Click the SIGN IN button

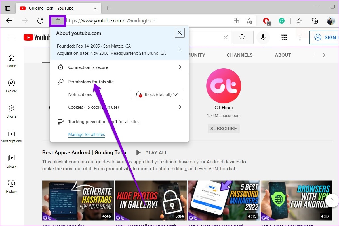tap(324, 37)
